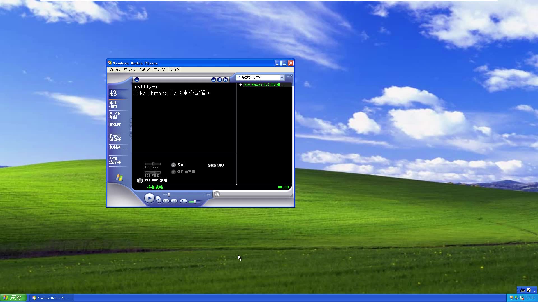Screen dimensions: 538x302
Task: Collapse the taskbar using side arrow handle
Action: (131, 129)
